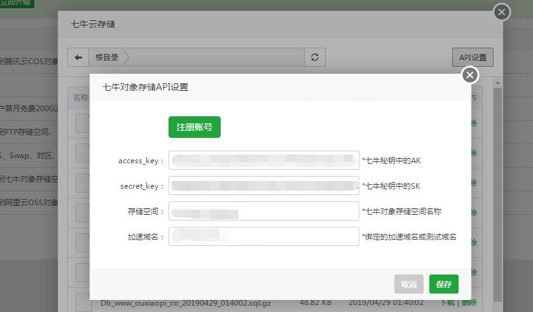This screenshot has height=312, width=533.
Task: Click the green 注册账号 button
Action: pyautogui.click(x=195, y=127)
